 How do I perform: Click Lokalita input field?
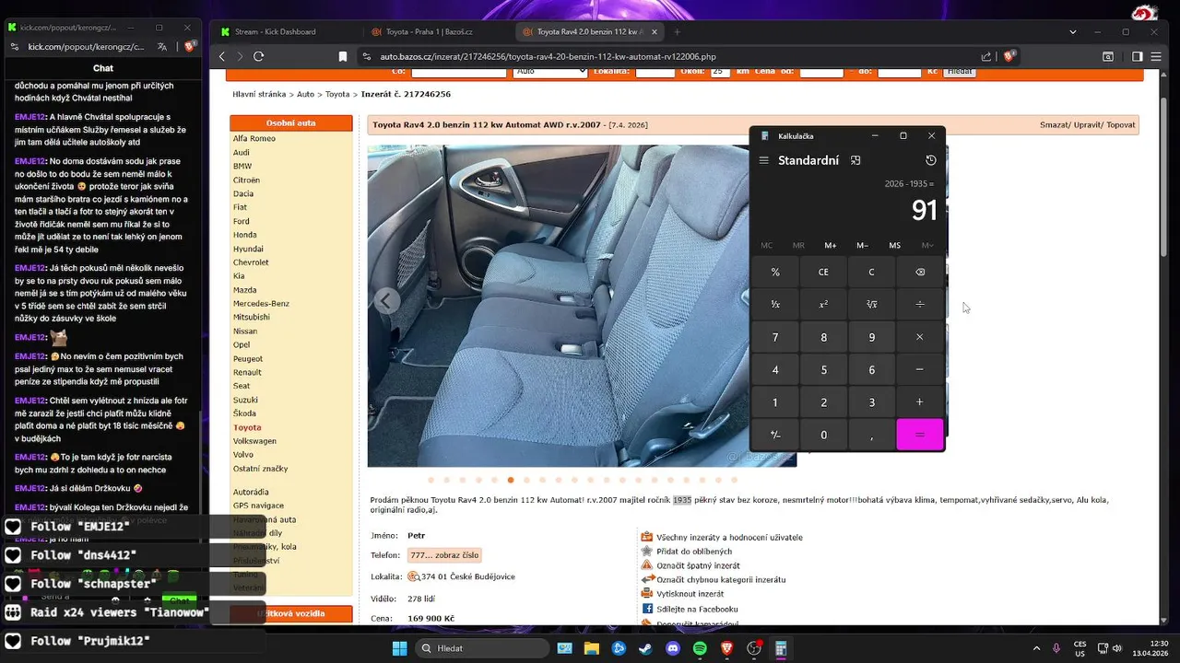tap(655, 71)
